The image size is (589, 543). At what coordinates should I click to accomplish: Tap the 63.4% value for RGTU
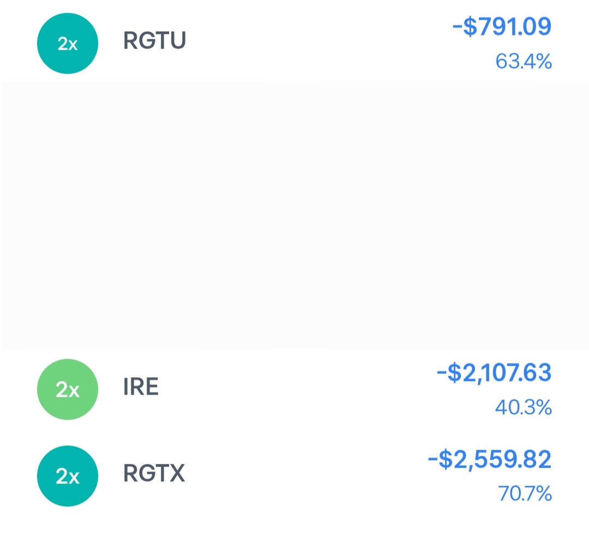[524, 61]
